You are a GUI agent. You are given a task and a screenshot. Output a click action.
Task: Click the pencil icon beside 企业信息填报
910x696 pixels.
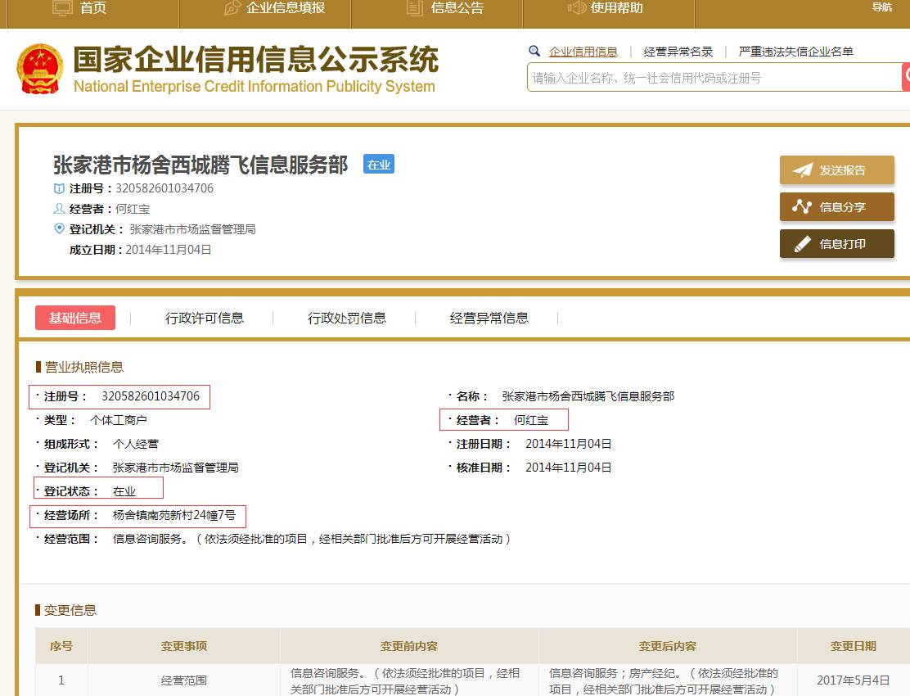click(x=232, y=8)
